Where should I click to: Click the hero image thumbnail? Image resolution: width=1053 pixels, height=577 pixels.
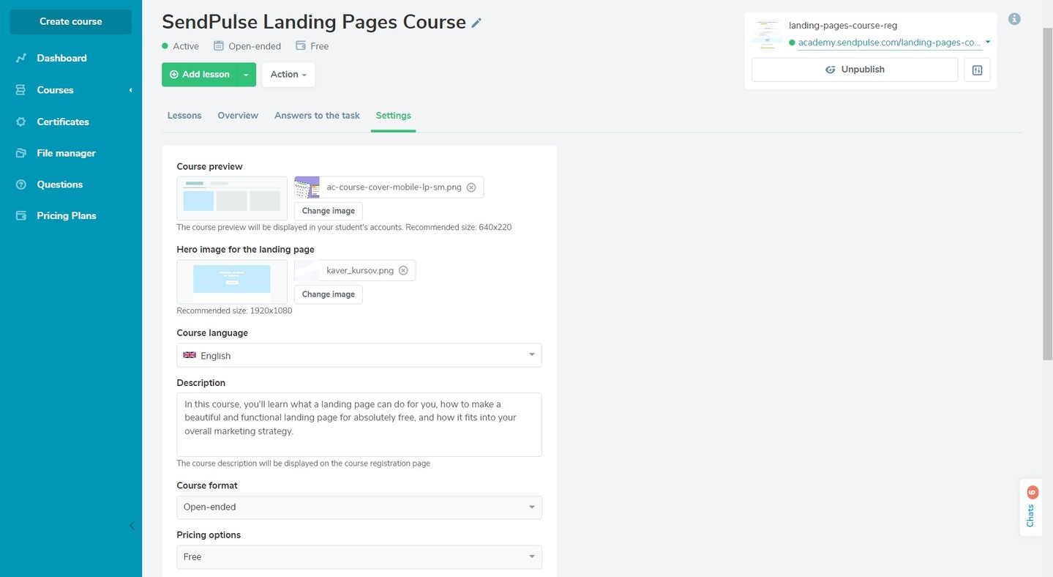[232, 281]
